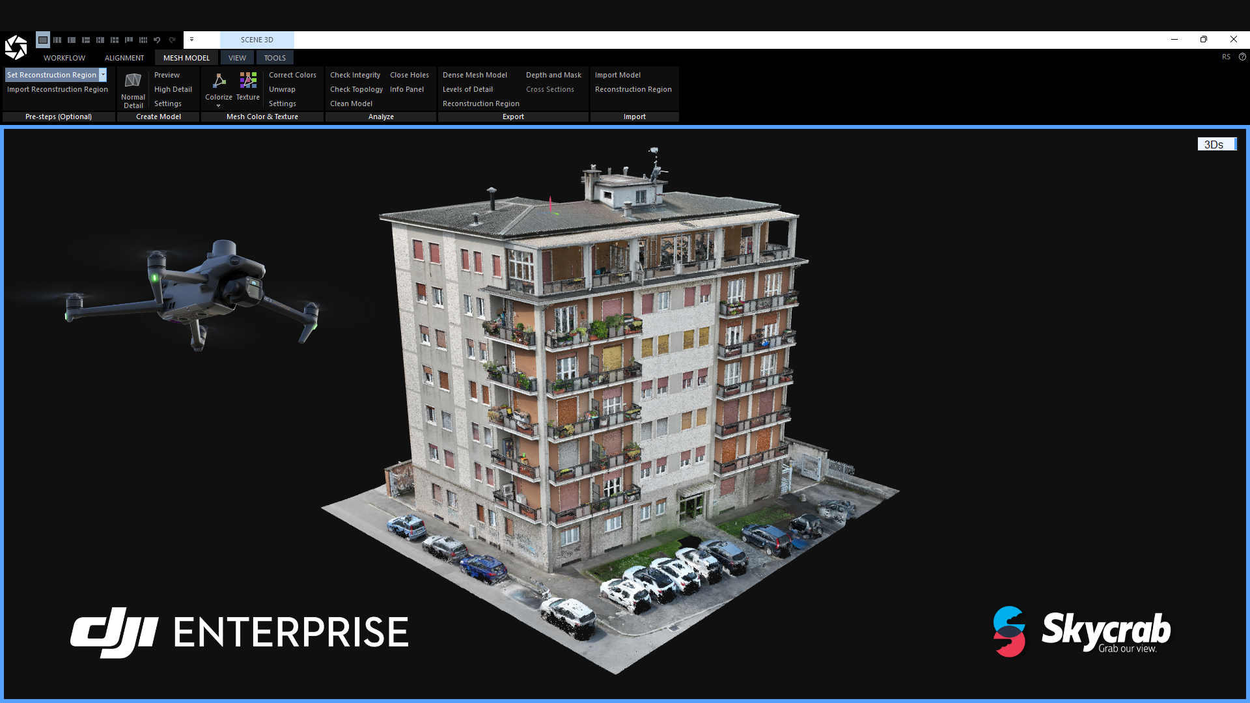Viewport: 1250px width, 703px height.
Task: Run Check Integrity on the model
Action: click(355, 74)
